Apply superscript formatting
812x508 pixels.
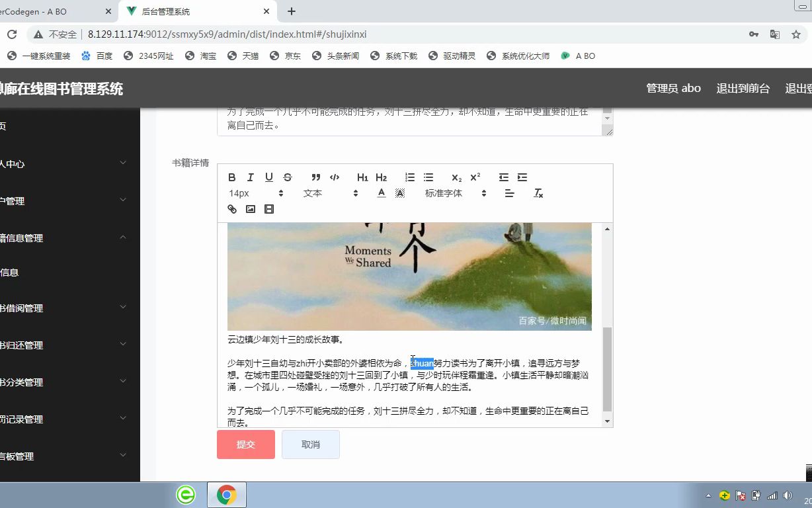474,177
